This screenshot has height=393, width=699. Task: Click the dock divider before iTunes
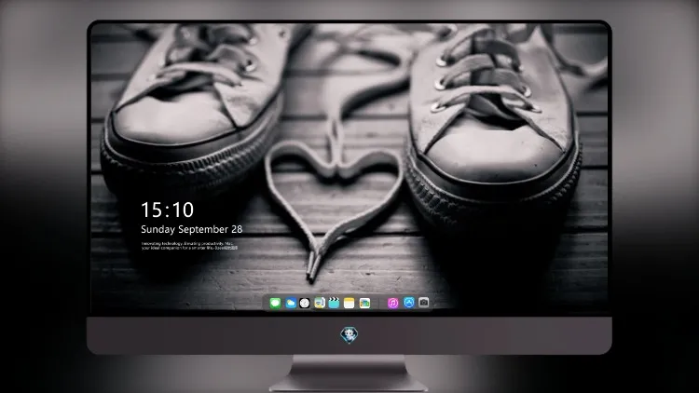tap(379, 303)
